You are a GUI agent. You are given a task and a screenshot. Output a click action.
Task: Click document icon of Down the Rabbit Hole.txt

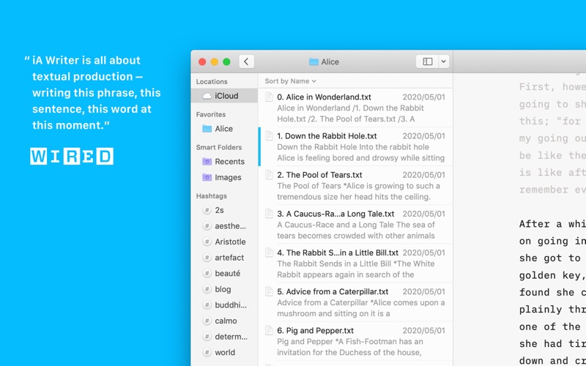[269, 135]
